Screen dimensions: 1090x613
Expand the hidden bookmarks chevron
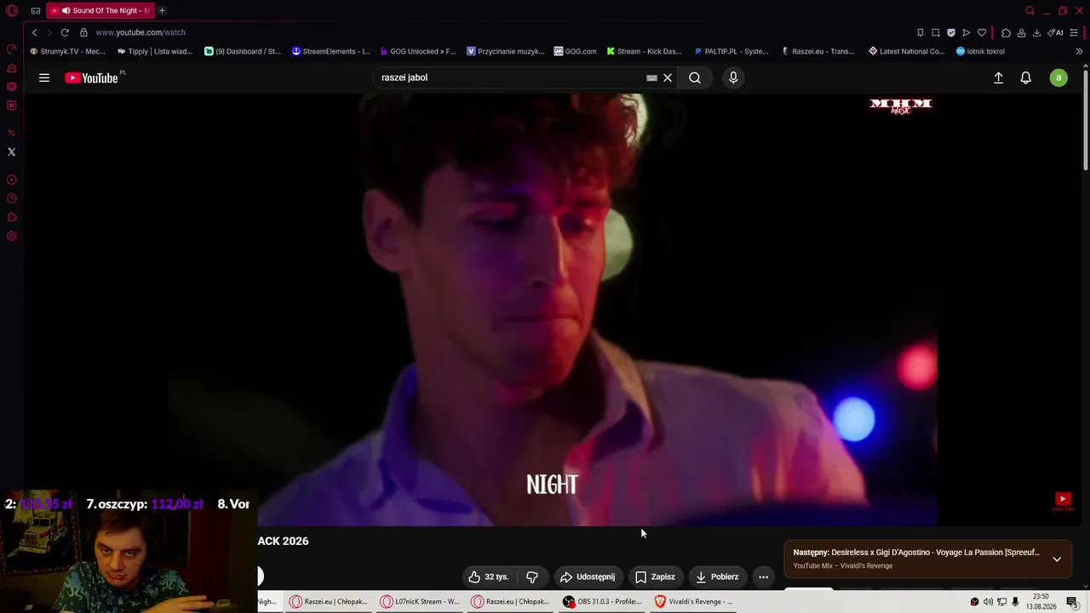click(x=1079, y=51)
